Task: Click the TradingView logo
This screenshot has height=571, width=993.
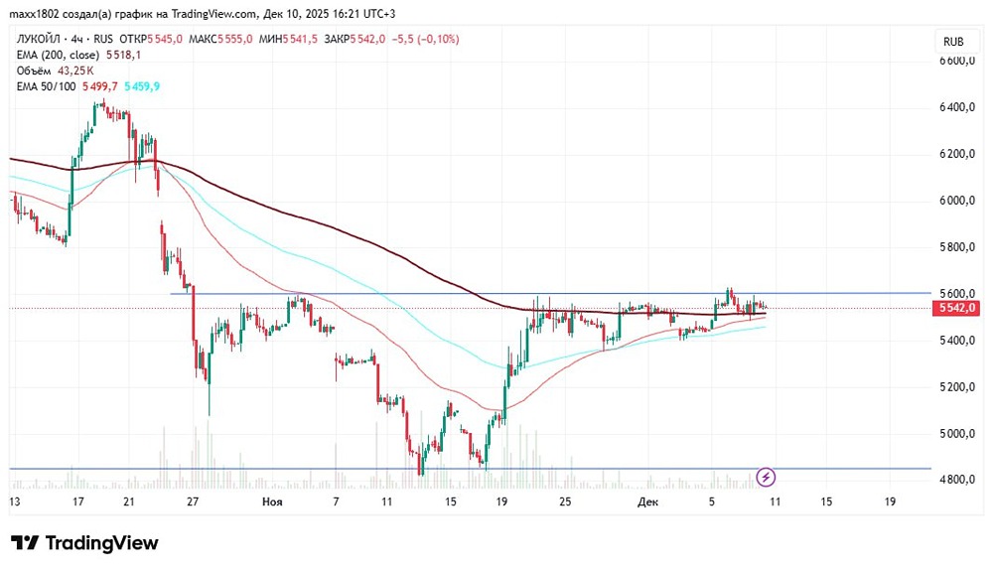Action: pyautogui.click(x=84, y=543)
